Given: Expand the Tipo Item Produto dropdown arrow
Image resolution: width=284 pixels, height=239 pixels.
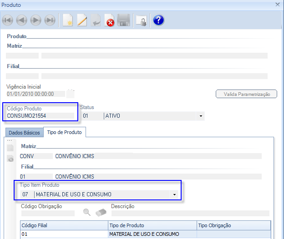Looking at the screenshot, I should (x=174, y=194).
